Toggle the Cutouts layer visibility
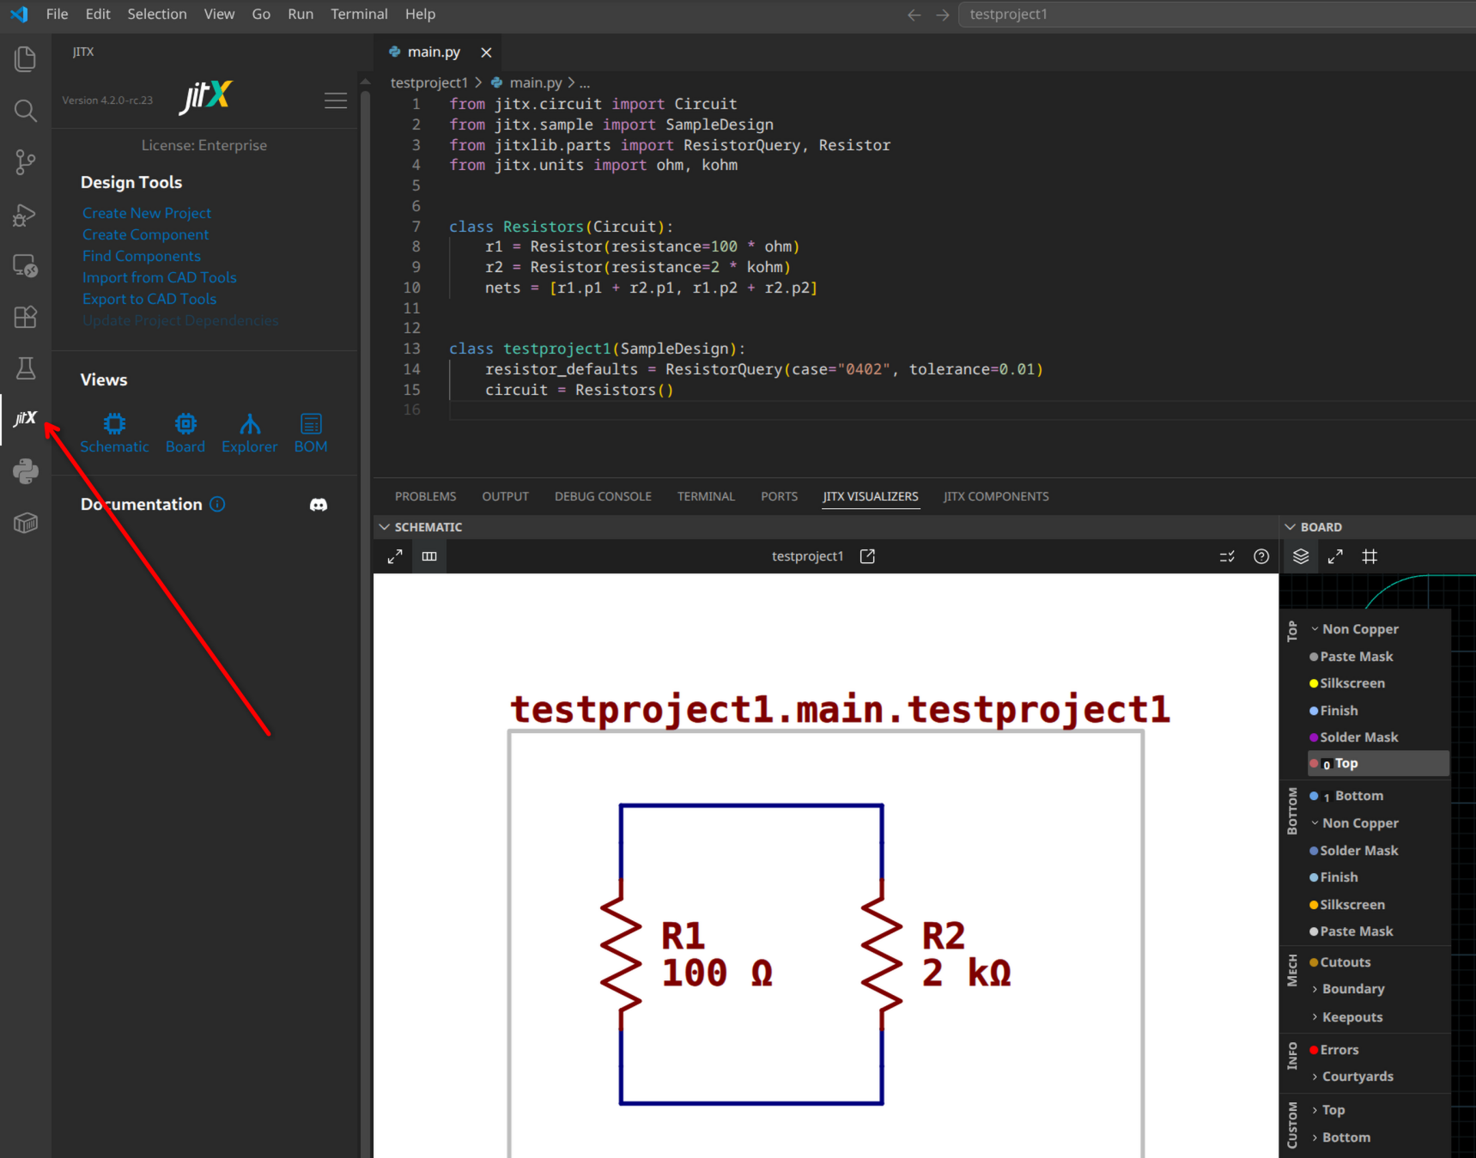Viewport: 1476px width, 1158px height. [1339, 962]
